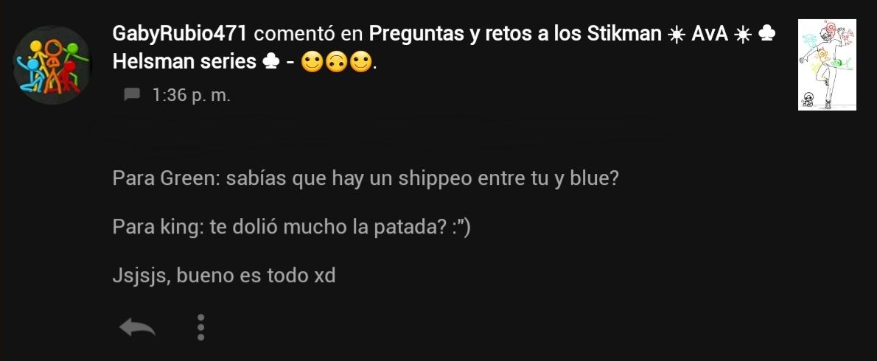Open GabyRubio471's profile avatar

coord(52,65)
